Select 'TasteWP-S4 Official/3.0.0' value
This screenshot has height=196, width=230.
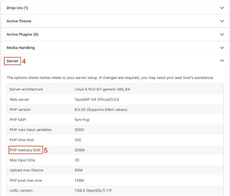click(97, 100)
